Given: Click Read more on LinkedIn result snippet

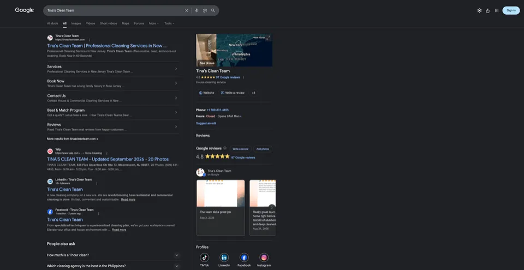Looking at the screenshot, I should point(128,200).
